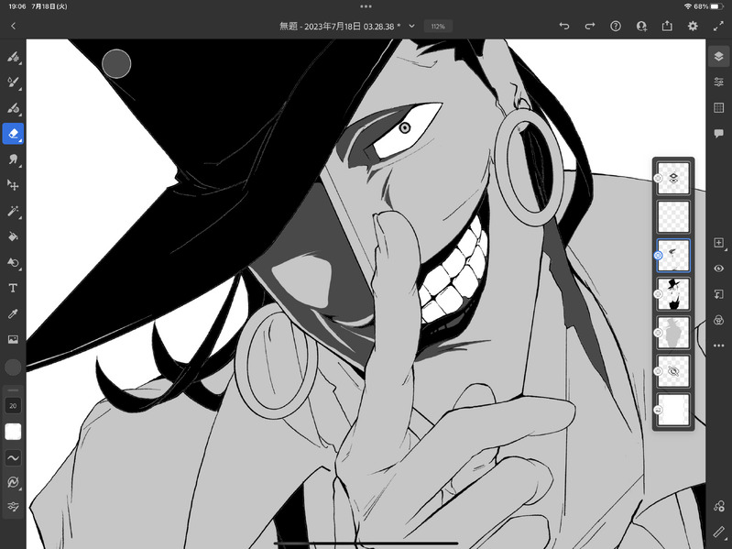Select the gray silhouette layer thumbnail
This screenshot has height=549, width=732.
coord(673,333)
